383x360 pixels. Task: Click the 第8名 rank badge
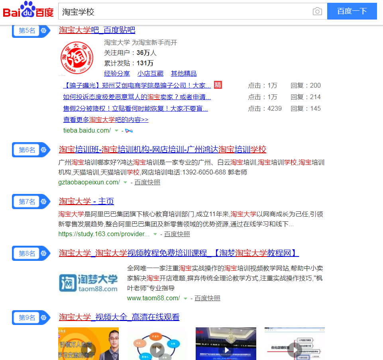[x=31, y=253]
